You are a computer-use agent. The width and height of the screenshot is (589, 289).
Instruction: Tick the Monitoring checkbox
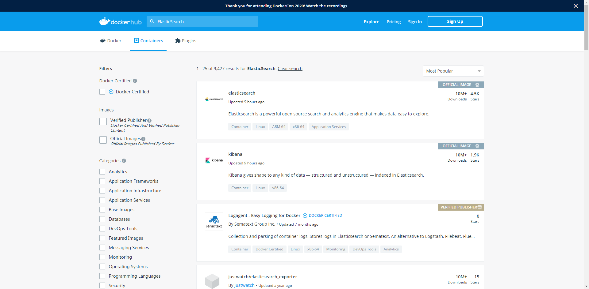tap(102, 257)
